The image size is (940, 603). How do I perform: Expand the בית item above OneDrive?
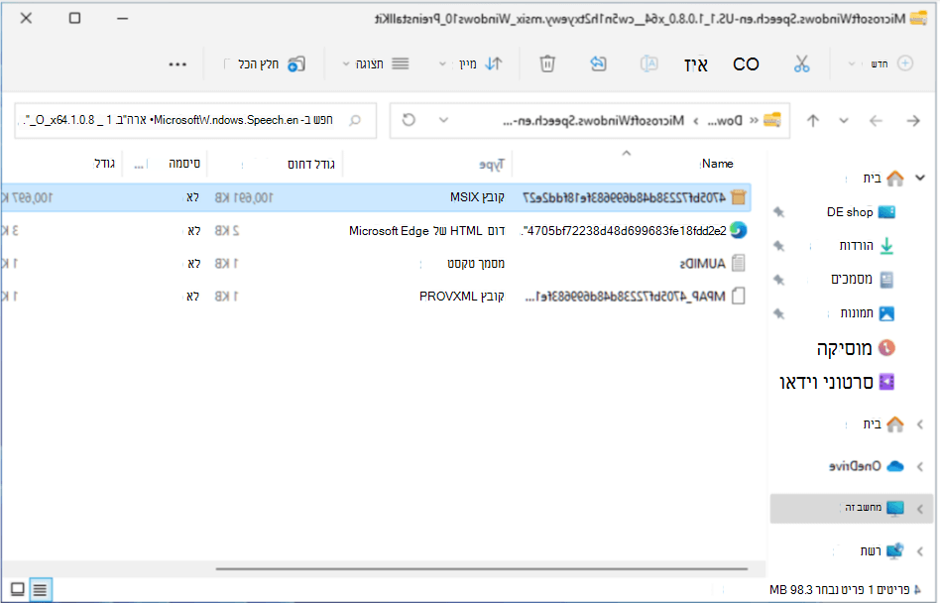[x=919, y=424]
